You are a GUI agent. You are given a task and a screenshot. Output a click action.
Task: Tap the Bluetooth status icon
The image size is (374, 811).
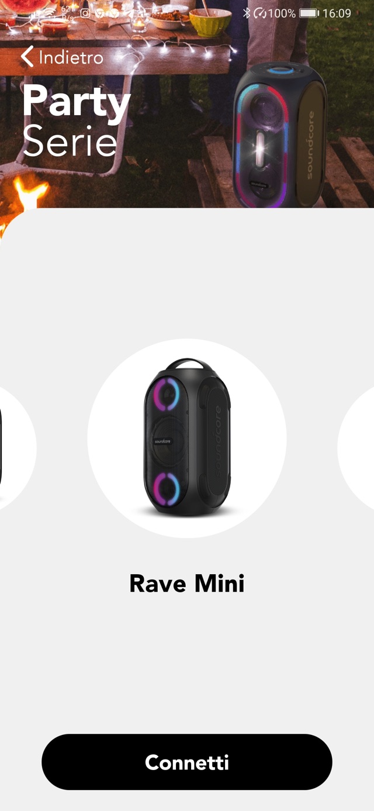pos(247,13)
